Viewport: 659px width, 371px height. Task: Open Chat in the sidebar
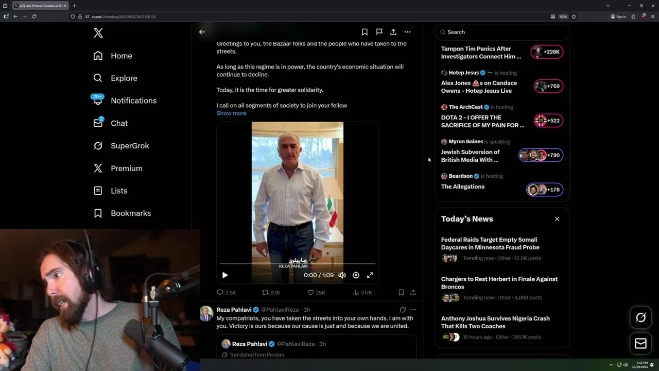point(111,123)
